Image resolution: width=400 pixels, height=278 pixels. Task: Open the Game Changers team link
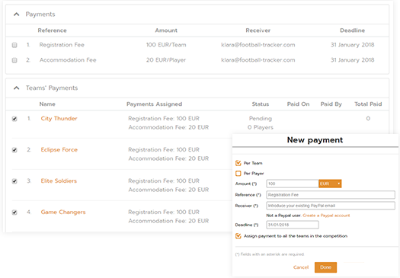63,212
